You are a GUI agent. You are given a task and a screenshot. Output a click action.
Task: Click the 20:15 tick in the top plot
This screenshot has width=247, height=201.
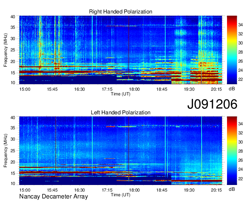tap(216, 89)
